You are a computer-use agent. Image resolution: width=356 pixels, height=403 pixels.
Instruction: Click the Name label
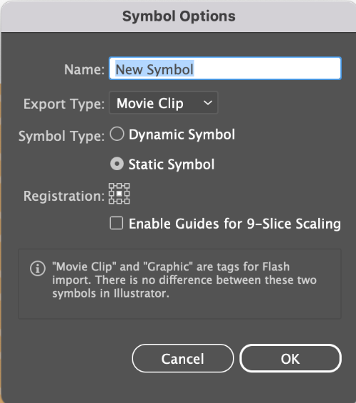(84, 69)
